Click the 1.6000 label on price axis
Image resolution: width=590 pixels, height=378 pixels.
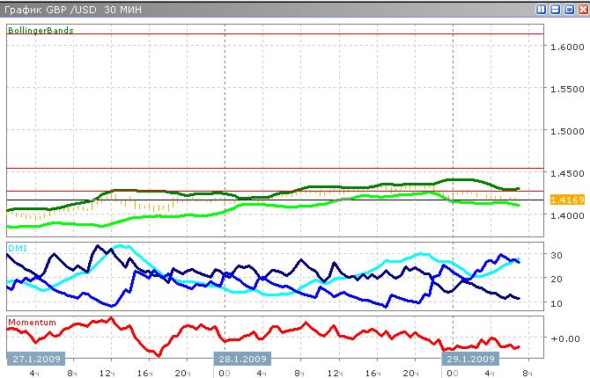(x=568, y=47)
